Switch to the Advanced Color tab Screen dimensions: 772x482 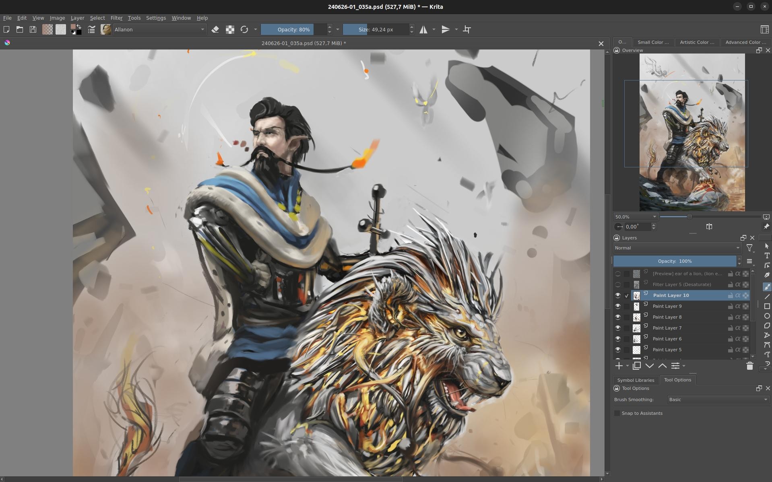[745, 42]
